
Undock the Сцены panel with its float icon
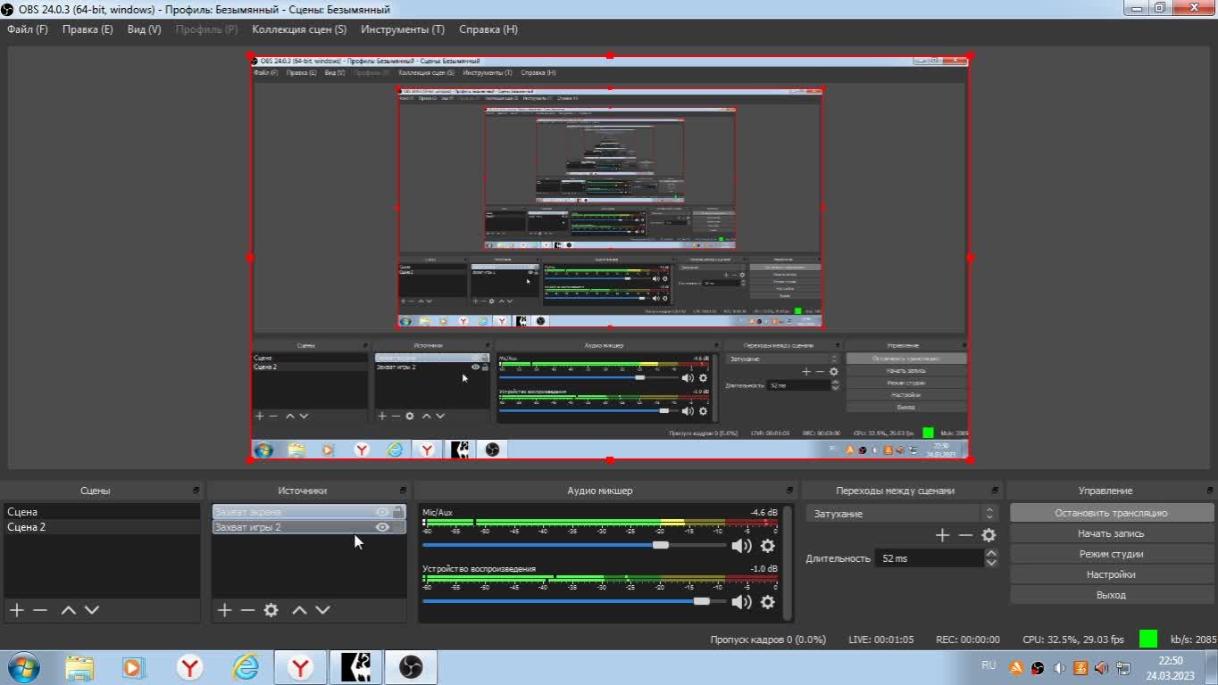[x=196, y=491]
